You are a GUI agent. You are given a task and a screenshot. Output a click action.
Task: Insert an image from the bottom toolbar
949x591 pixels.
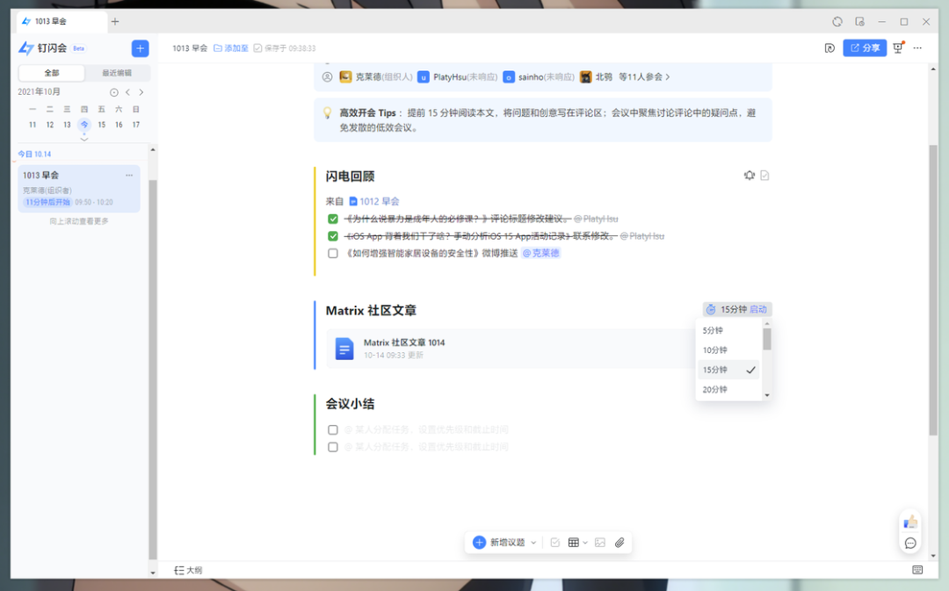click(x=600, y=543)
